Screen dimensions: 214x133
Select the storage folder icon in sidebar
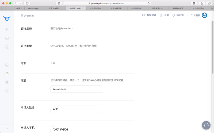(x=7, y=65)
